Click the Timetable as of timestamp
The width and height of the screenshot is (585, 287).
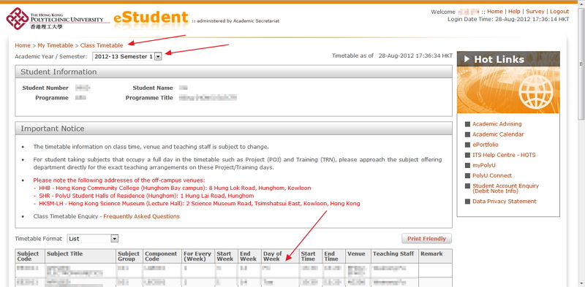click(392, 56)
